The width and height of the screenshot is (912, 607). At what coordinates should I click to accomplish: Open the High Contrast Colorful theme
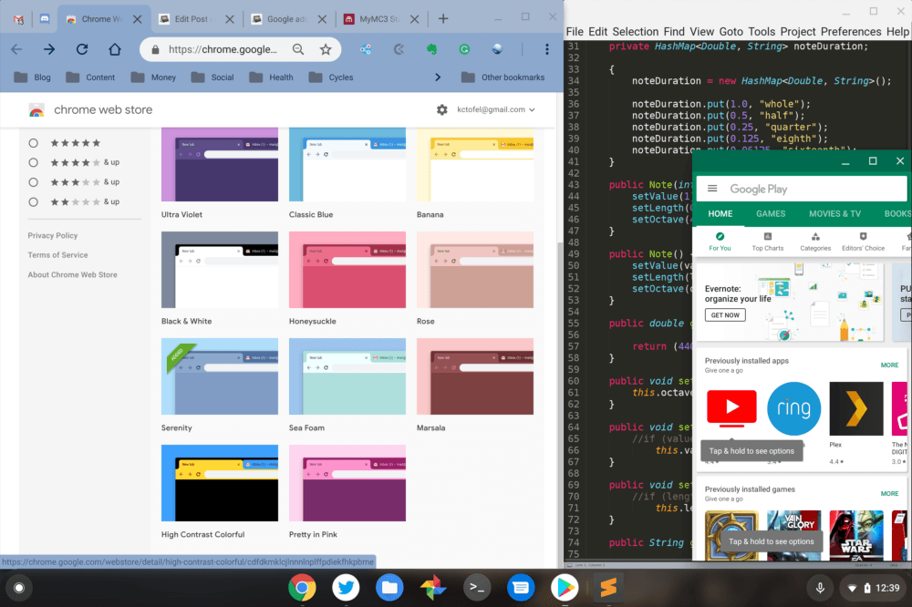(219, 483)
